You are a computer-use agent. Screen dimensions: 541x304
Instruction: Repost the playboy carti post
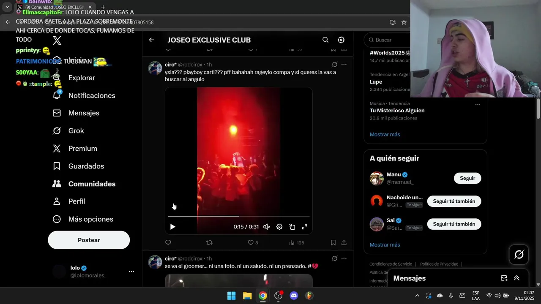(209, 242)
